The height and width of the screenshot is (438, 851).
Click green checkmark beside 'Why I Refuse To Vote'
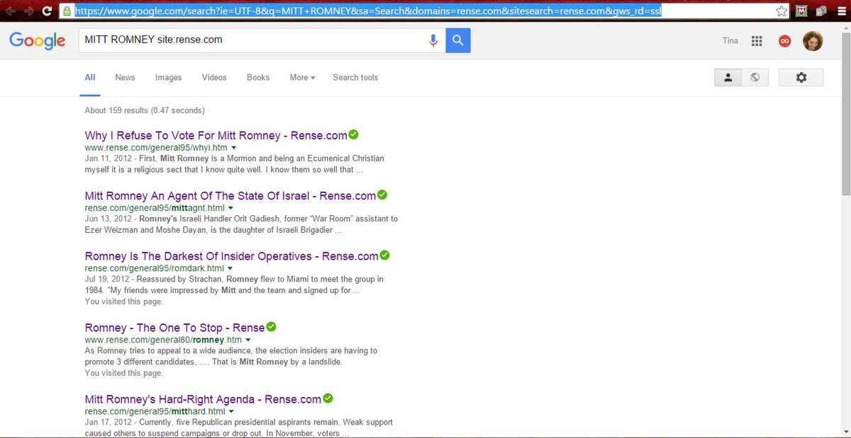click(353, 134)
